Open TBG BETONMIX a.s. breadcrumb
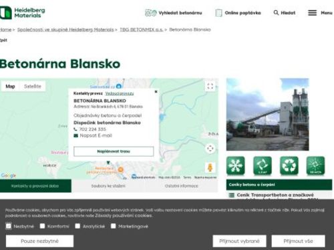 pos(142,29)
